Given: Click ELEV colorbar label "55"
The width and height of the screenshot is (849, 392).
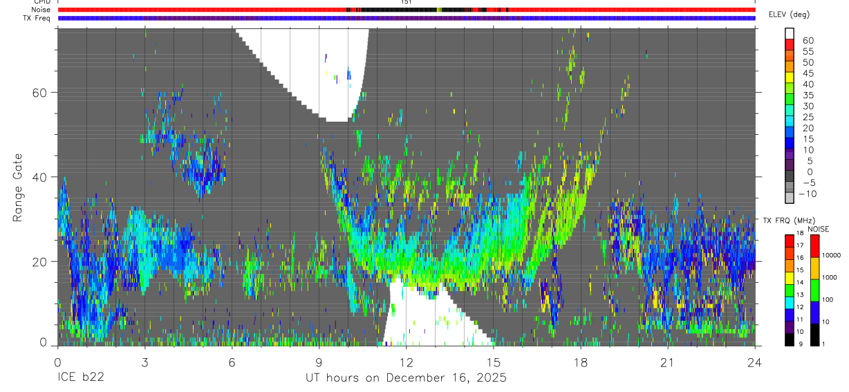Looking at the screenshot, I should tap(808, 51).
